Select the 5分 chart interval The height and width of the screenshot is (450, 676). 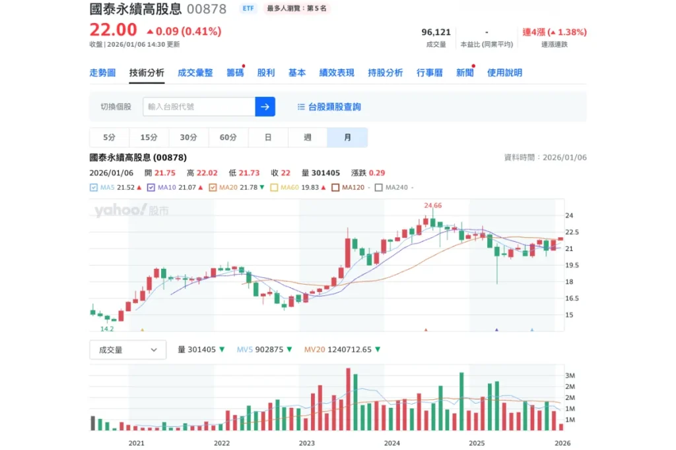pos(109,137)
